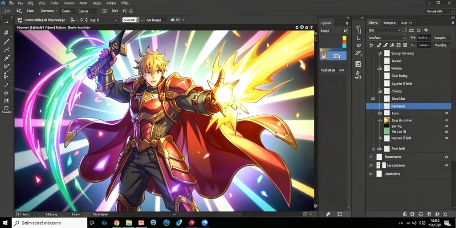Image resolution: width=456 pixels, height=228 pixels.
Task: Click the document icon in the narrow side strip
Action: [358, 64]
